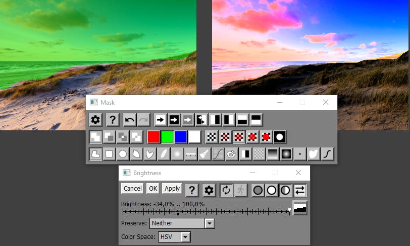Screen dimensions: 410x246
Task: Click the white arrow on gray background icon
Action: point(188,120)
